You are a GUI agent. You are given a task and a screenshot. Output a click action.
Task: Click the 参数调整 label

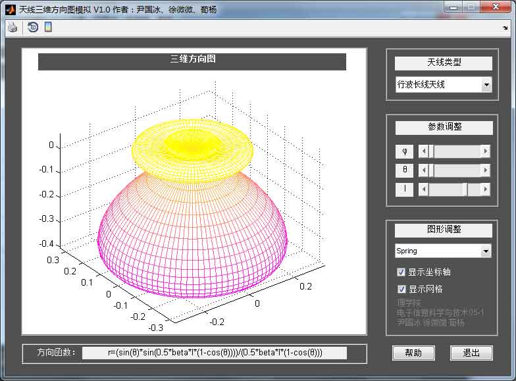point(444,127)
